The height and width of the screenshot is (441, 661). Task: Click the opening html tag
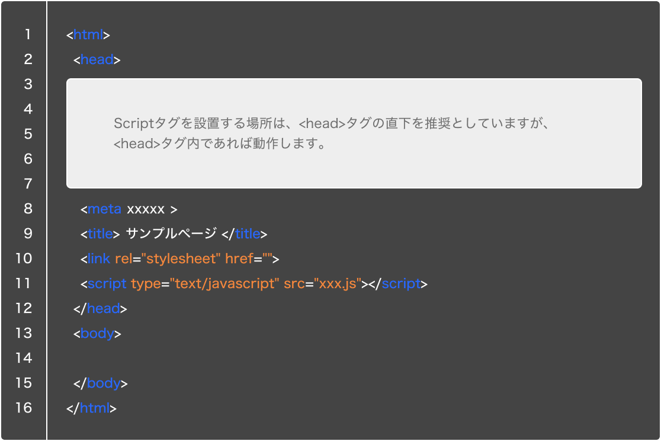click(88, 35)
